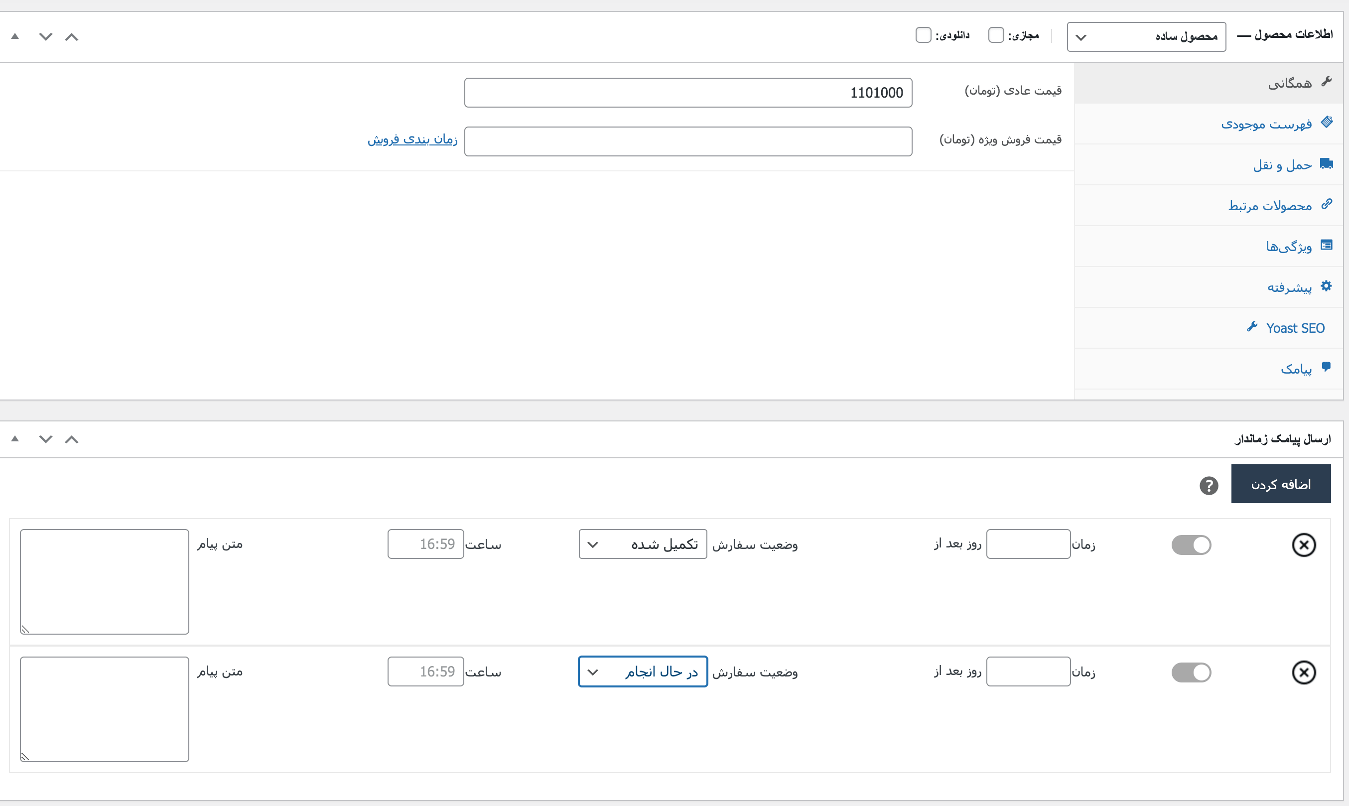Screen dimensions: 1349x806
Task: Move product data panel up
Action: [x=72, y=37]
